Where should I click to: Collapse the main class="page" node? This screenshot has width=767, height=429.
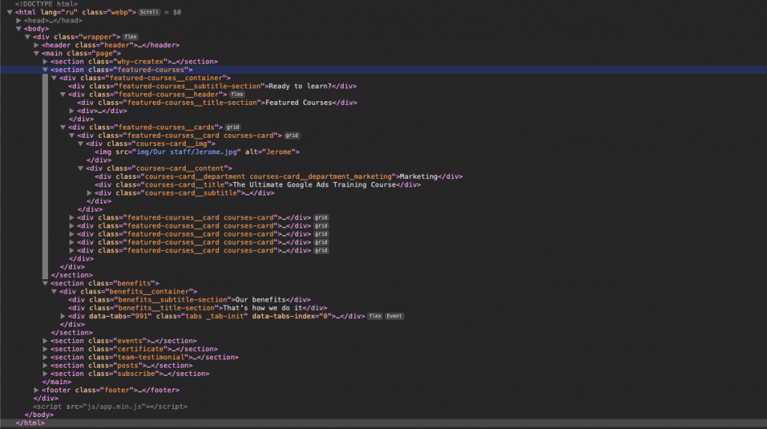click(36, 53)
